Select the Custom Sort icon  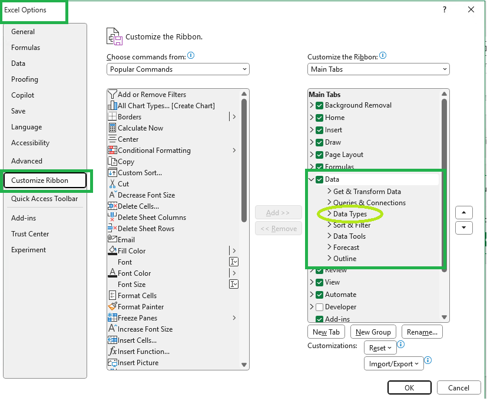click(x=112, y=173)
